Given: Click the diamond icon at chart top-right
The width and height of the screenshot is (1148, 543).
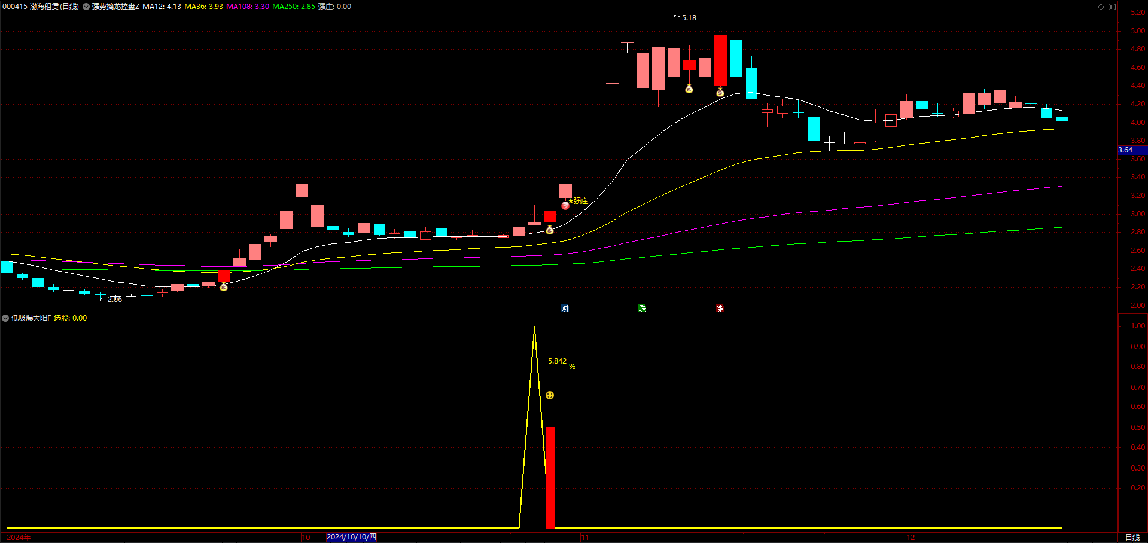Looking at the screenshot, I should pos(1101,7).
